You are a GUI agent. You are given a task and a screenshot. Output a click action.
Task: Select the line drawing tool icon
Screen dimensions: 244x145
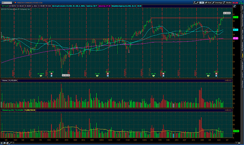coord(10,143)
